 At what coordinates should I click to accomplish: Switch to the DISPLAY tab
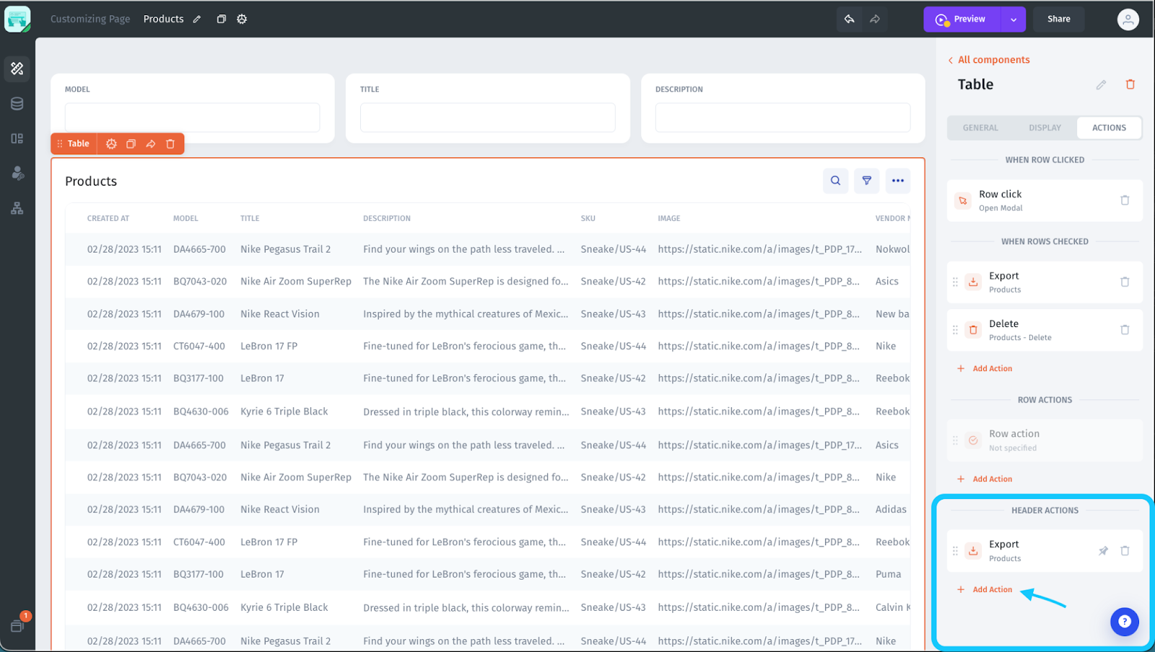pyautogui.click(x=1045, y=128)
